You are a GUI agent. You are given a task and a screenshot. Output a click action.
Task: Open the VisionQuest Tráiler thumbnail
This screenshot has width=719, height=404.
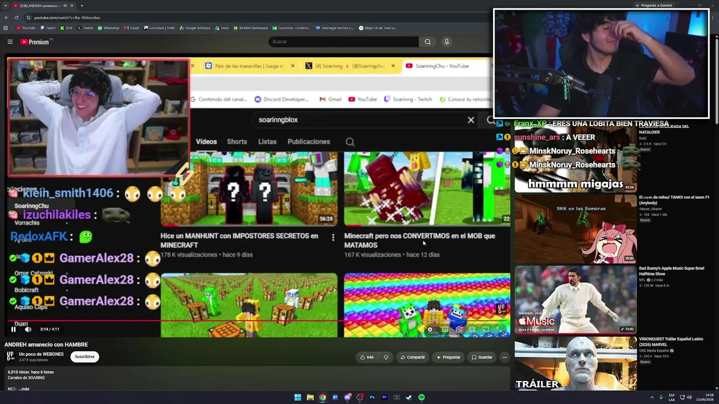coord(576,363)
